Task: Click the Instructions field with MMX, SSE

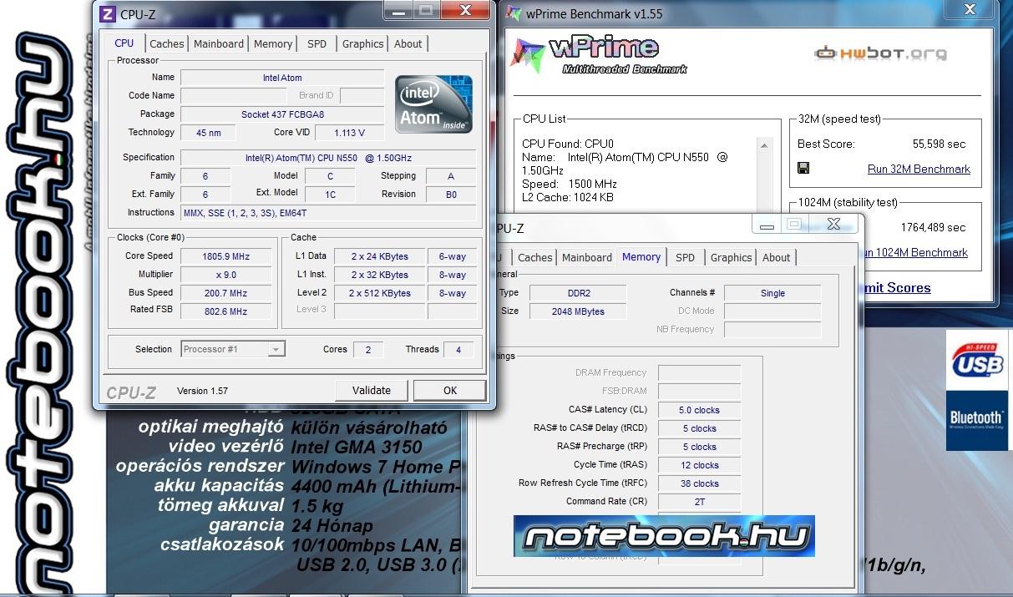Action: (x=328, y=213)
